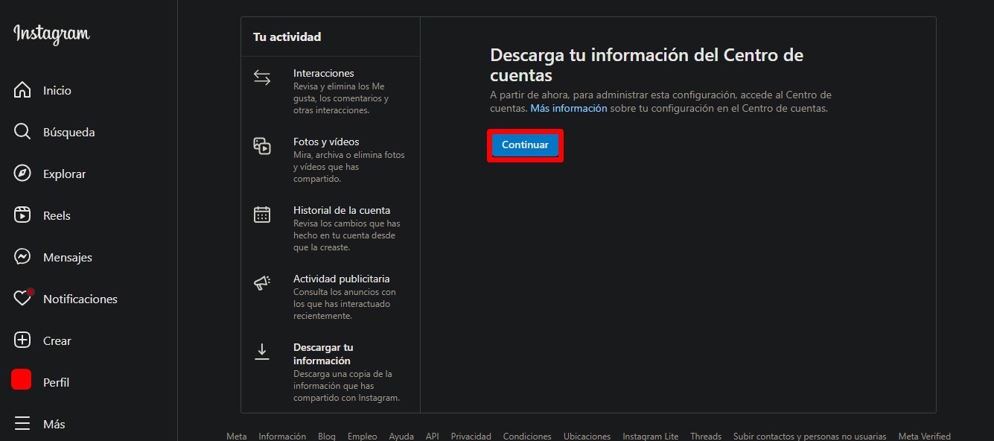Open the Inicio home icon
This screenshot has height=441, width=994.
pyautogui.click(x=22, y=90)
